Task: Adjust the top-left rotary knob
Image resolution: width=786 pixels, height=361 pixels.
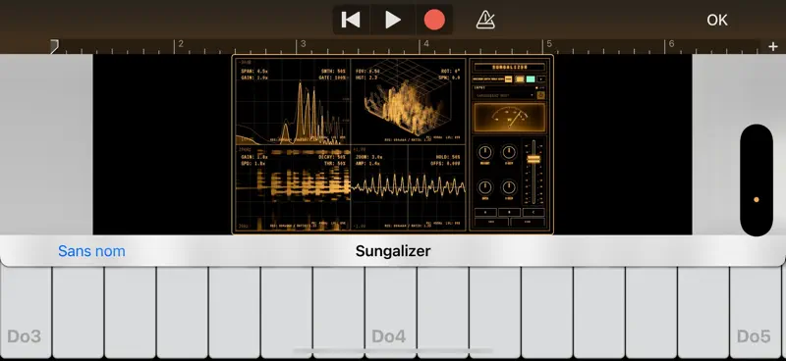Action: pyautogui.click(x=484, y=152)
